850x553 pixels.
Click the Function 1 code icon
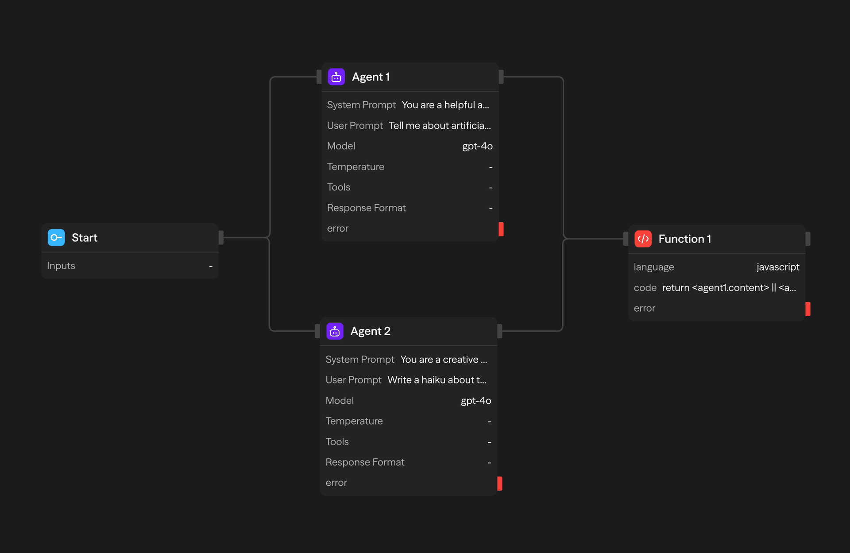pyautogui.click(x=643, y=239)
